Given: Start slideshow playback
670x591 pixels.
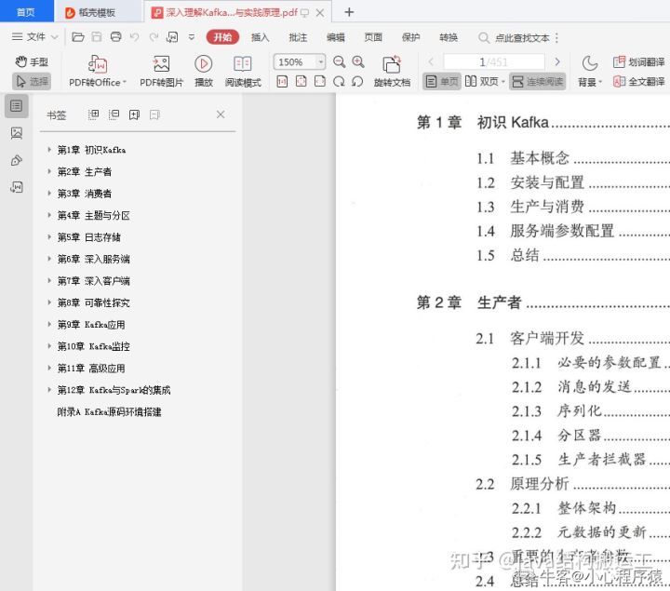Looking at the screenshot, I should coord(204,72).
